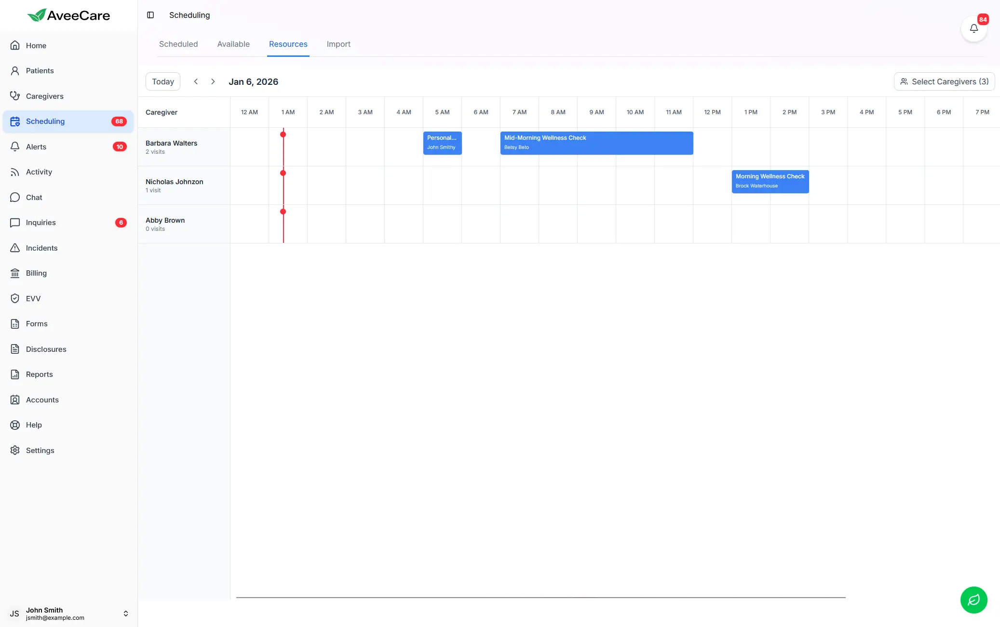Switch to the Scheduled tab
The image size is (1000, 627).
point(178,44)
